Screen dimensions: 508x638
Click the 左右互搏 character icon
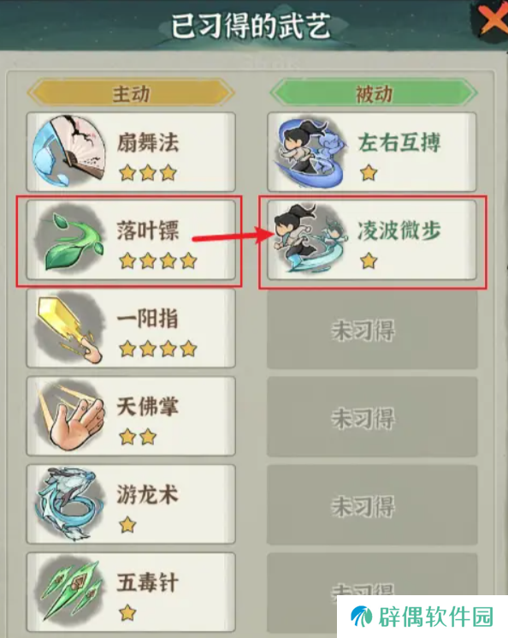(310, 152)
